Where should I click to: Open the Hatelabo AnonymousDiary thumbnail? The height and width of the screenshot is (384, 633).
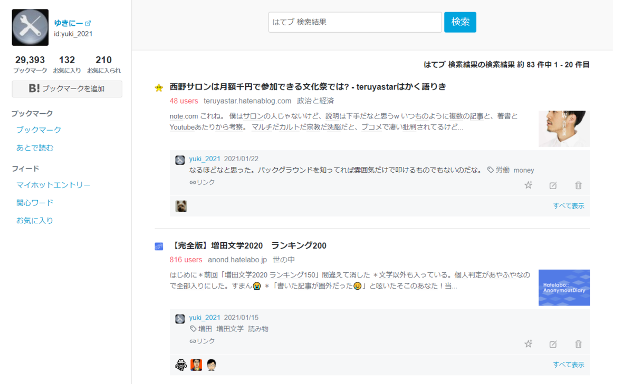(564, 288)
